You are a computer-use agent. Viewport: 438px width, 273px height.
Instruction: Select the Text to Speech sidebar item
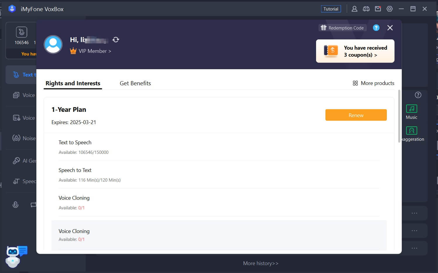click(21, 75)
